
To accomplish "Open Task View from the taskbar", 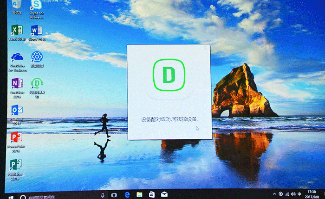I will click(114, 195).
